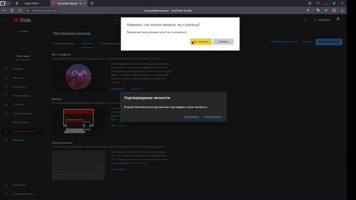Image resolution: width=356 pixels, height=200 pixels.
Task: Switch to the Главная страница settings tab
Action: (x=63, y=43)
